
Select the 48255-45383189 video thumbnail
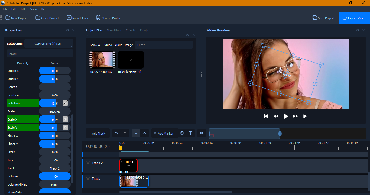(x=102, y=60)
